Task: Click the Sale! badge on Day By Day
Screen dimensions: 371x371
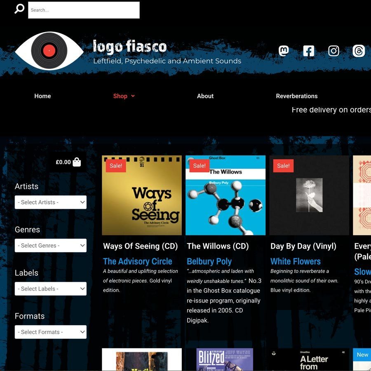Action: click(283, 166)
